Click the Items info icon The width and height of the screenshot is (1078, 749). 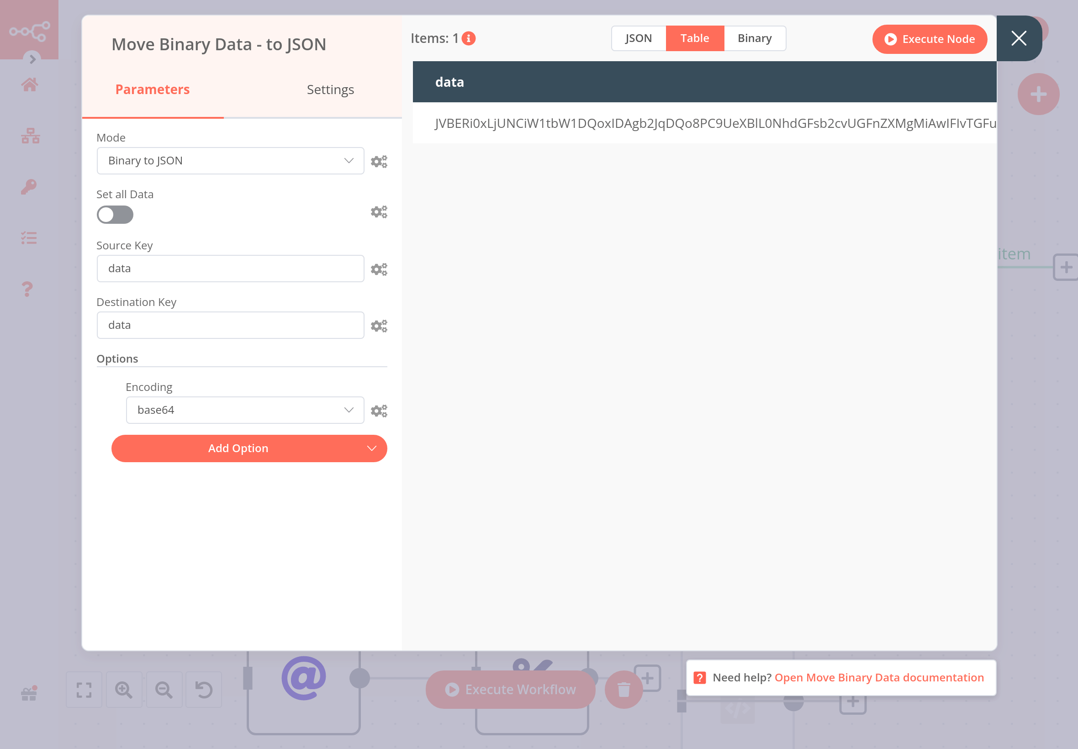pyautogui.click(x=468, y=38)
